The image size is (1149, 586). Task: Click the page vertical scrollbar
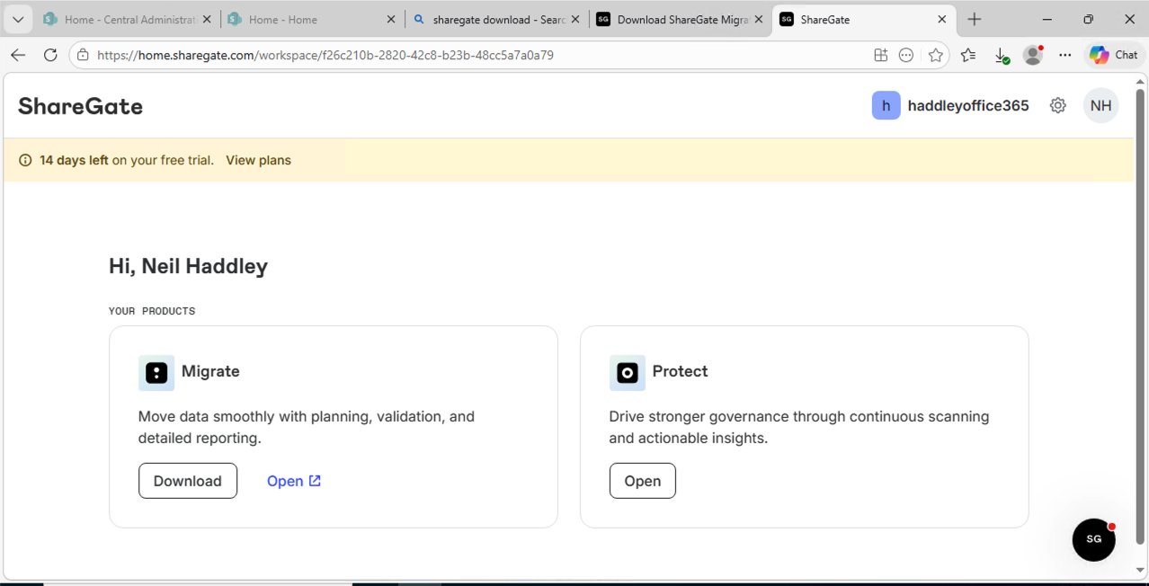(x=1140, y=315)
